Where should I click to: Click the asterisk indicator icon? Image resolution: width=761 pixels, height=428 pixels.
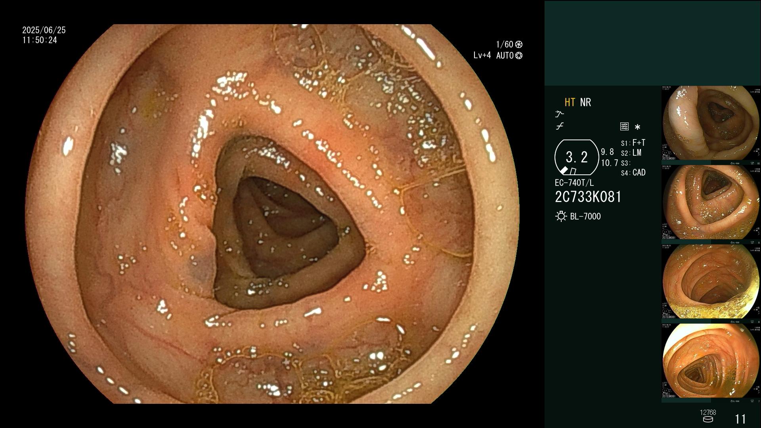pyautogui.click(x=637, y=127)
